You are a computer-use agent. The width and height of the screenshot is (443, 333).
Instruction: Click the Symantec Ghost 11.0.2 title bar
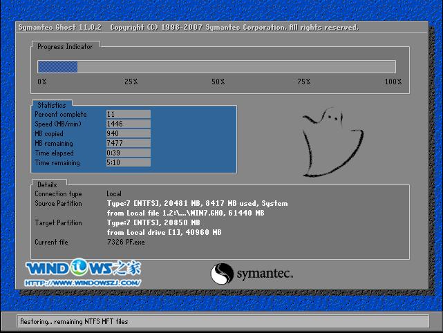pyautogui.click(x=188, y=28)
